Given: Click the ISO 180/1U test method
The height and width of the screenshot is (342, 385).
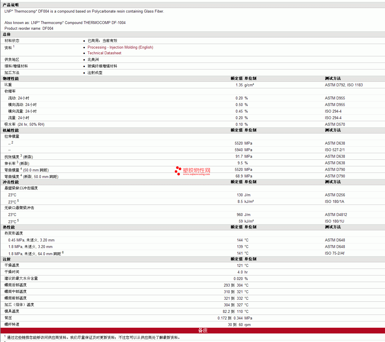Looking at the screenshot, I should (x=334, y=221).
